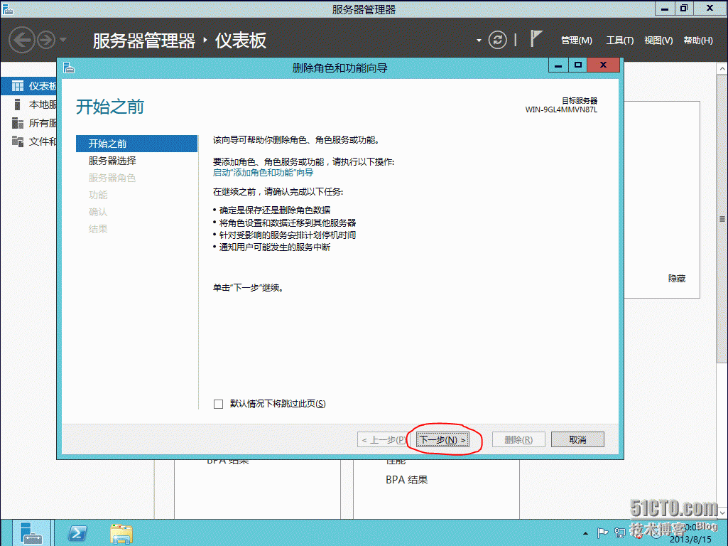
Task: Open Server Manager taskbar icon
Action: 31,532
